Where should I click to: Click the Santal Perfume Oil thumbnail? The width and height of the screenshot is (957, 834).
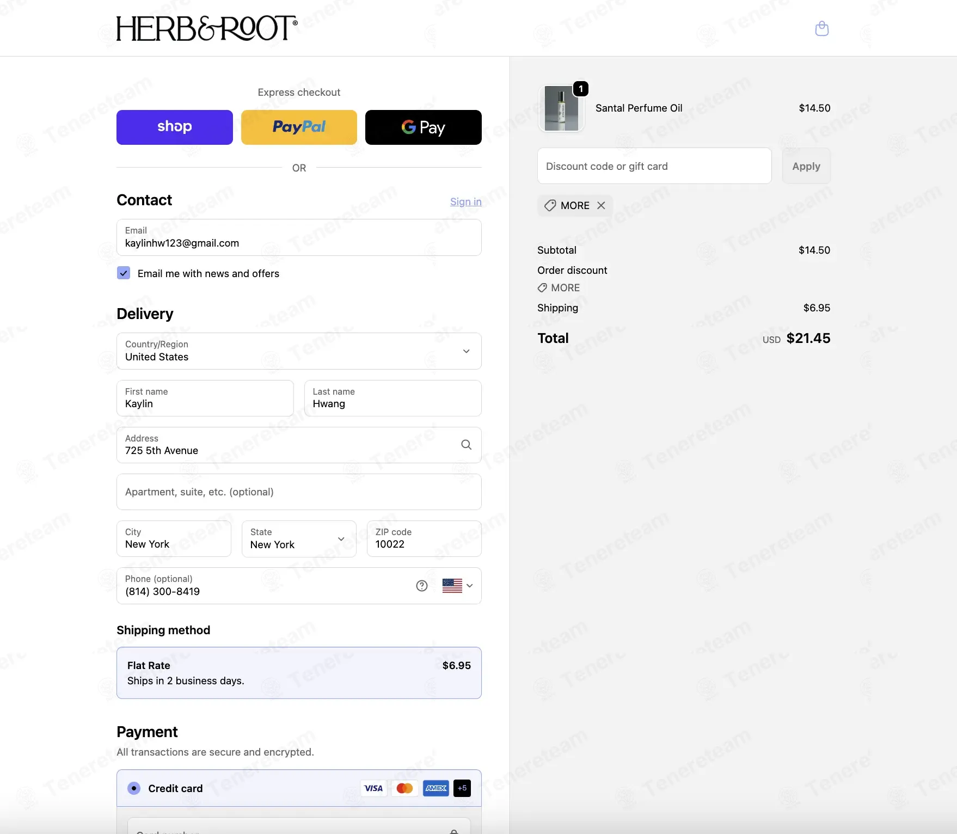[561, 108]
